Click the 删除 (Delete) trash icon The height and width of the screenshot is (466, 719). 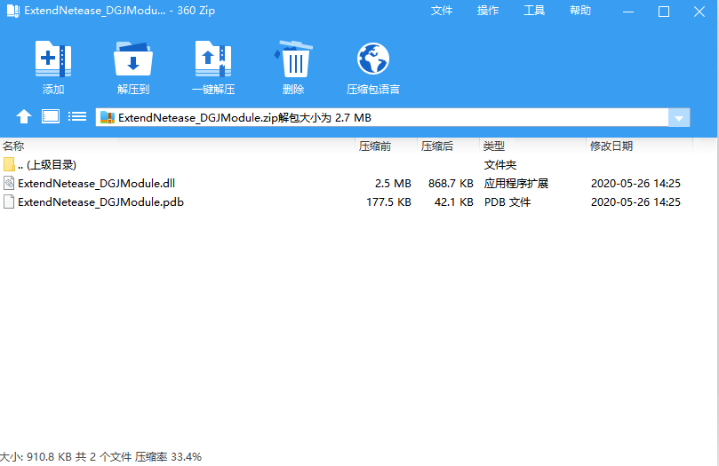coord(293,59)
